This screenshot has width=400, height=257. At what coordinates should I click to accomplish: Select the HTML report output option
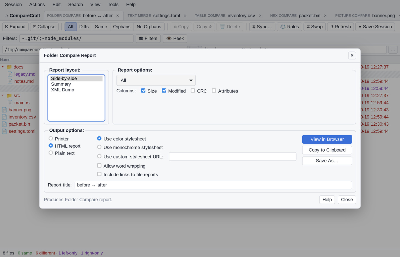(x=51, y=146)
